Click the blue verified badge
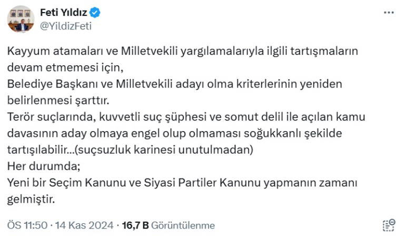This screenshot has height=237, width=405. coord(95,12)
